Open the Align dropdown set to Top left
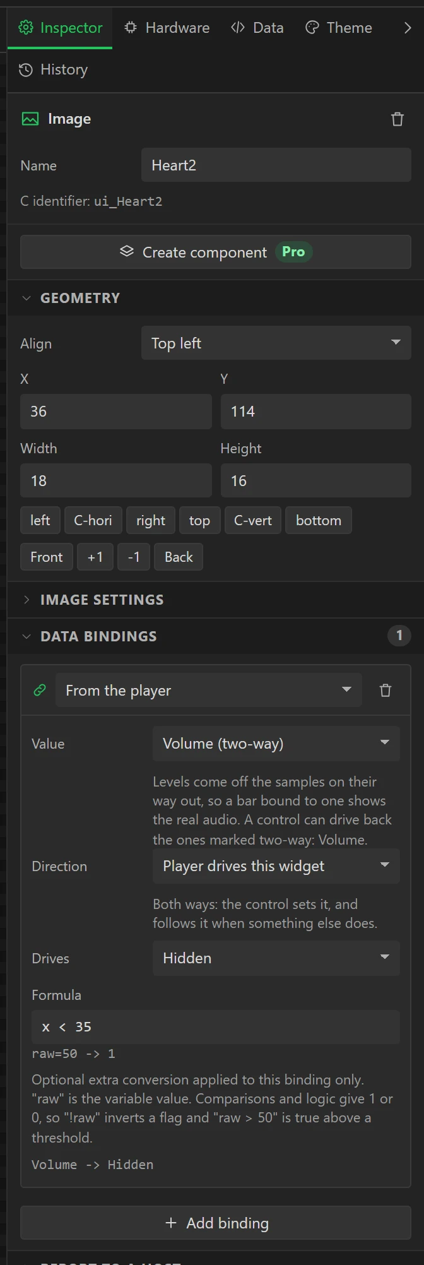 coord(276,343)
